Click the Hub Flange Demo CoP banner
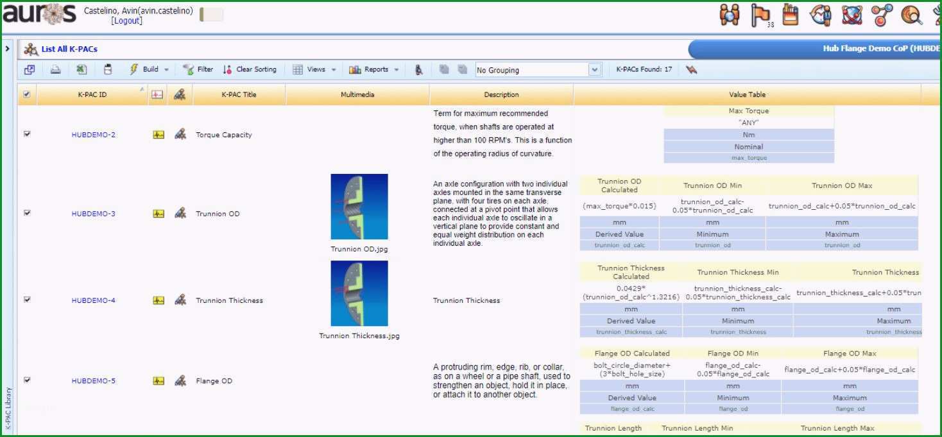This screenshot has width=942, height=437. pyautogui.click(x=815, y=49)
